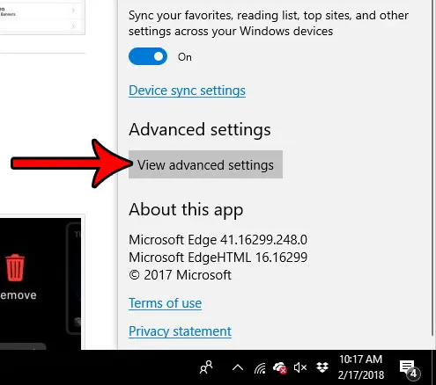Viewport: 436px width, 385px height.
Task: Open the OneDrive cloud tray icon
Action: pos(279,367)
